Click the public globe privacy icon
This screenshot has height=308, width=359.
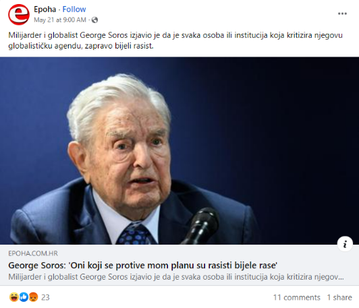(x=94, y=20)
